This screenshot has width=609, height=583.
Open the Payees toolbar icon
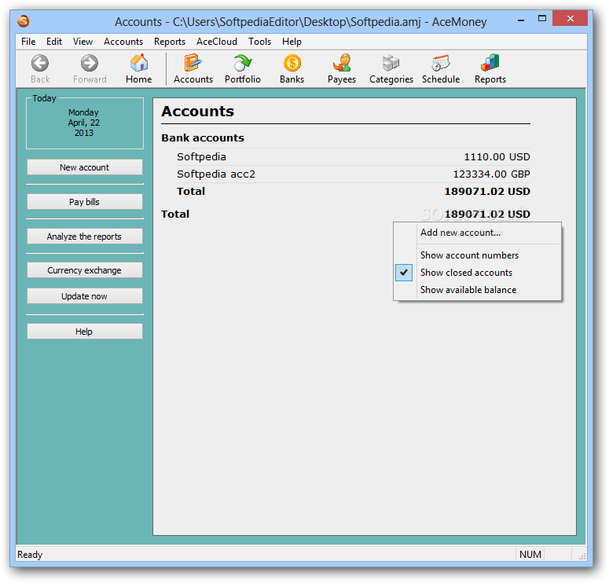pos(342,63)
